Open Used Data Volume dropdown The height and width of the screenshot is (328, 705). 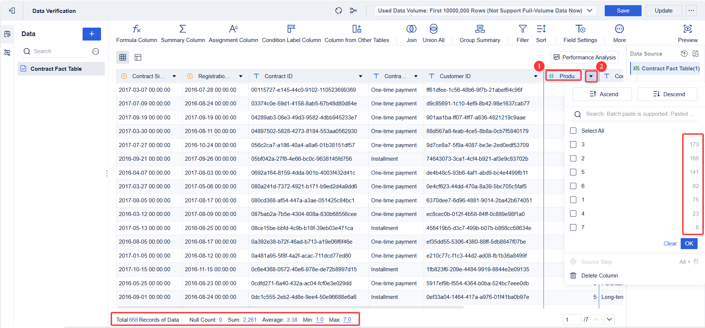point(486,11)
